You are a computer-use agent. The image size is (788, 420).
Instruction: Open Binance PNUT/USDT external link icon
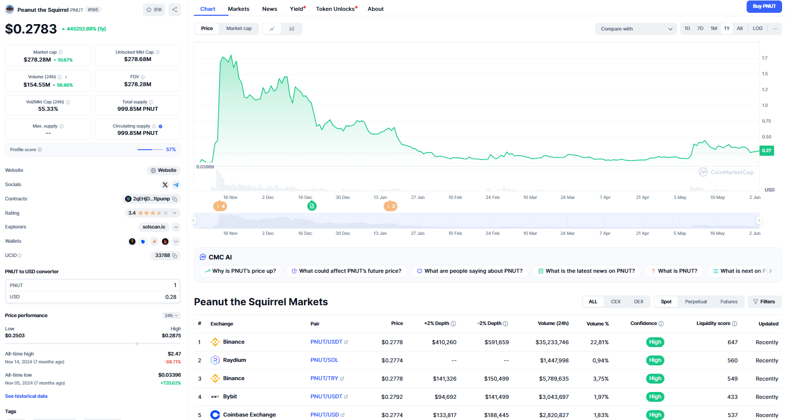[346, 342]
